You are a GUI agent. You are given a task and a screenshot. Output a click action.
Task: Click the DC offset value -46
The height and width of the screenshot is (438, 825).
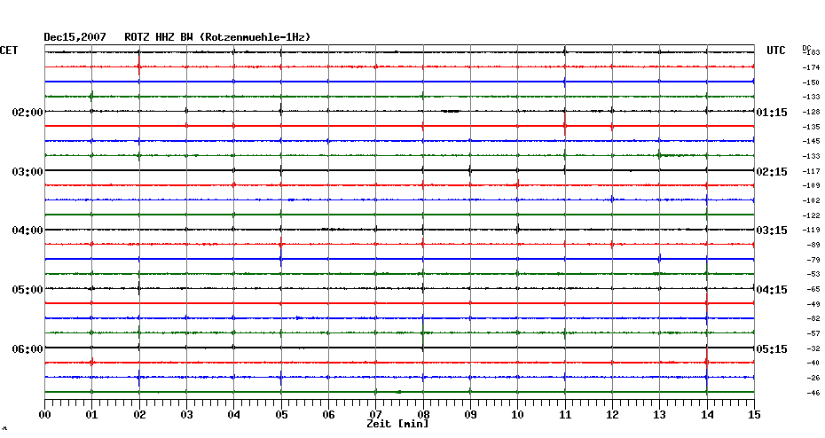pyautogui.click(x=813, y=393)
